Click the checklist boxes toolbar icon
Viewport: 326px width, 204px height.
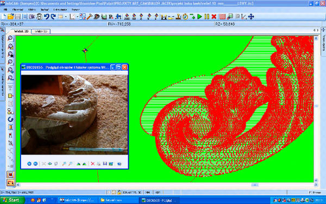(83, 17)
